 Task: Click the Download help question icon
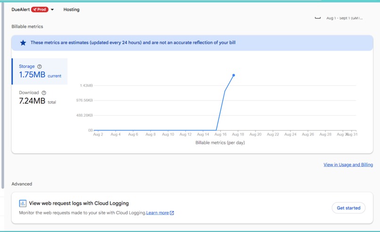point(44,93)
